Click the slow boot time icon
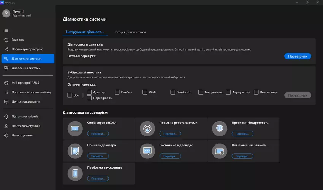Image resolution: width=323 pixels, height=190 pixels. [220, 151]
